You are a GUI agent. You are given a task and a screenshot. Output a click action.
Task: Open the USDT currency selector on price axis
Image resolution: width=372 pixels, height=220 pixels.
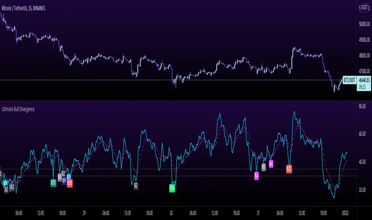tap(364, 8)
